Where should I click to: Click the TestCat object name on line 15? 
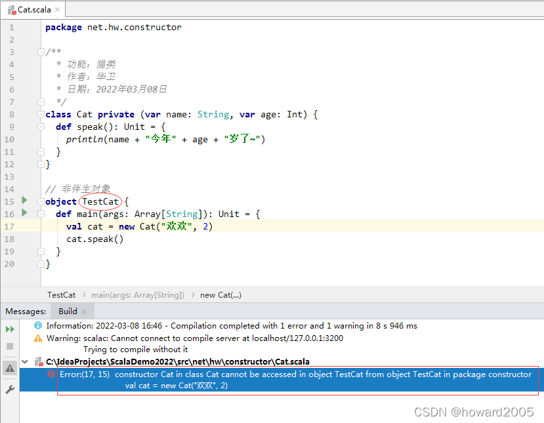click(x=100, y=202)
